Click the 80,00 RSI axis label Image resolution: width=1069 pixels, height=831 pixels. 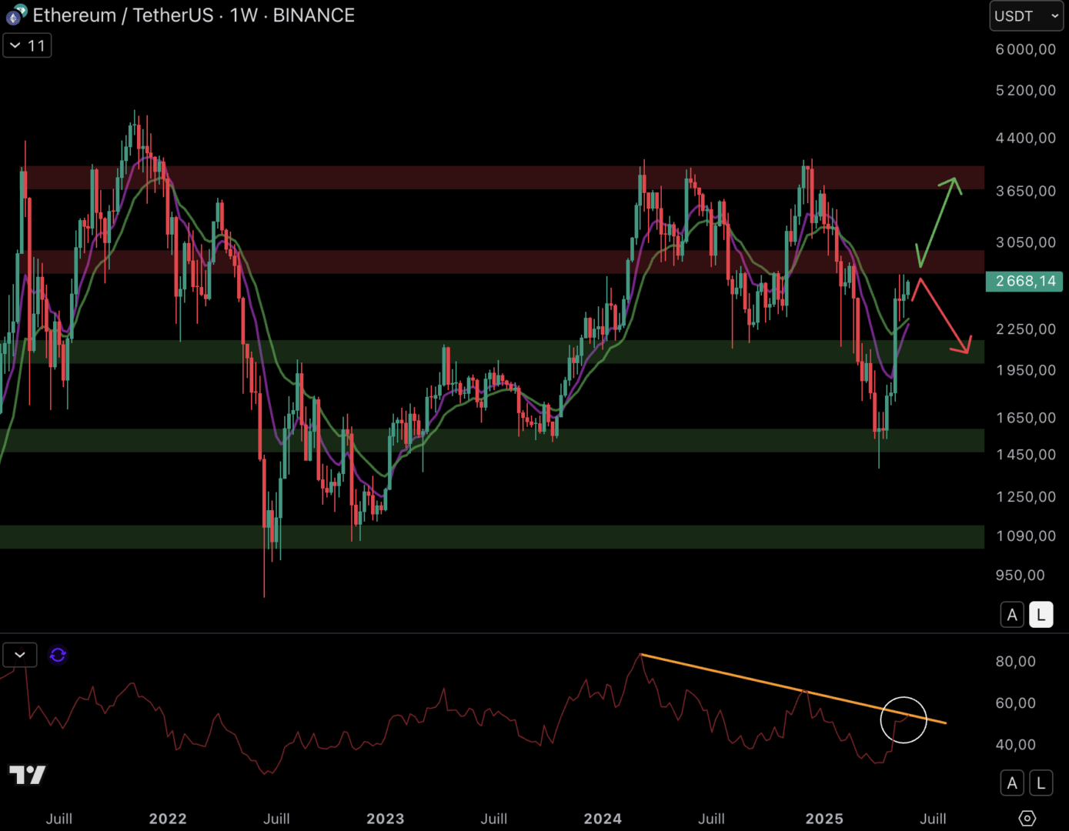[x=1016, y=662]
